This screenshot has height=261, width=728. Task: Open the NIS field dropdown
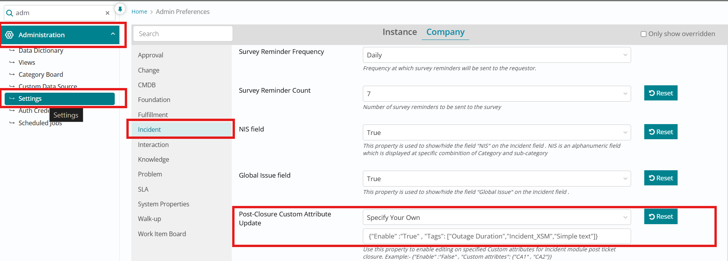pos(497,133)
